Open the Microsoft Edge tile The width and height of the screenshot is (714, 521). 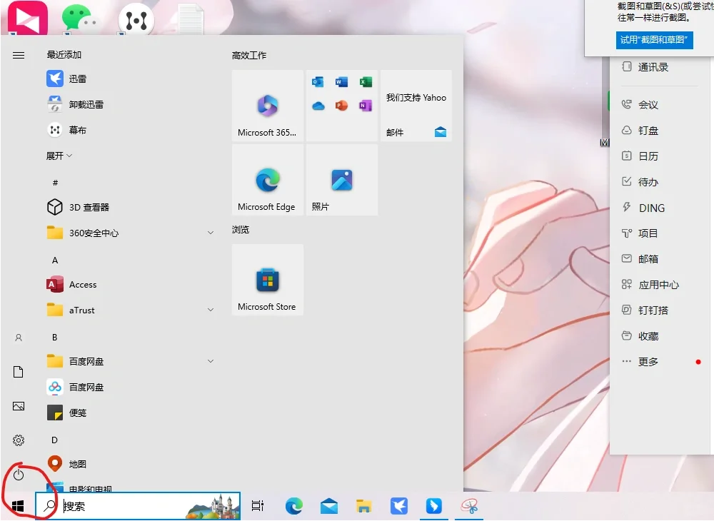tap(267, 180)
